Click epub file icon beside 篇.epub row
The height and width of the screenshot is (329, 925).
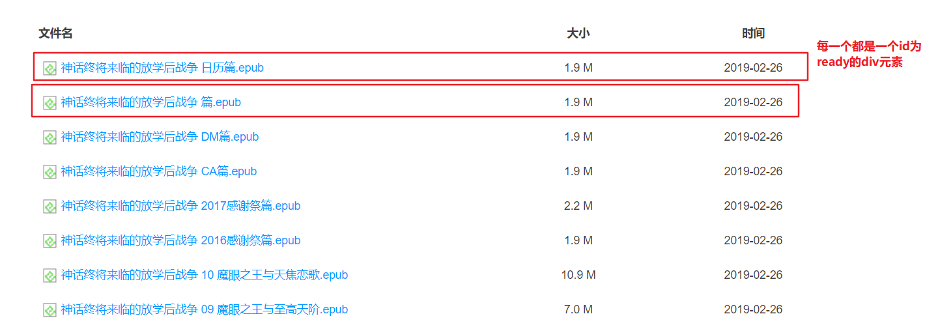(x=50, y=103)
